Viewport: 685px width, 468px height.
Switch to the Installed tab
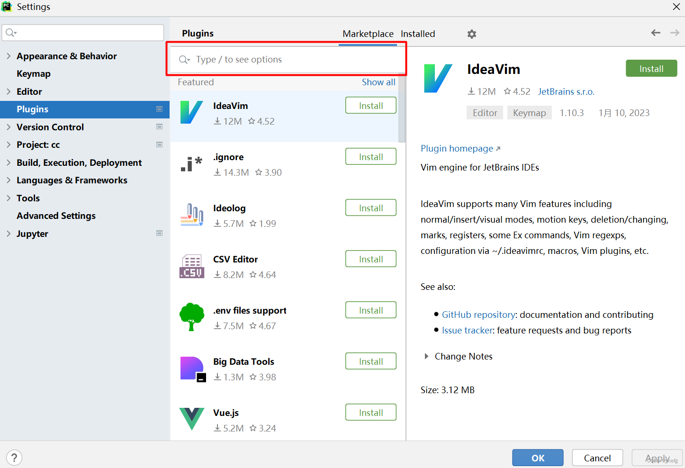click(418, 34)
